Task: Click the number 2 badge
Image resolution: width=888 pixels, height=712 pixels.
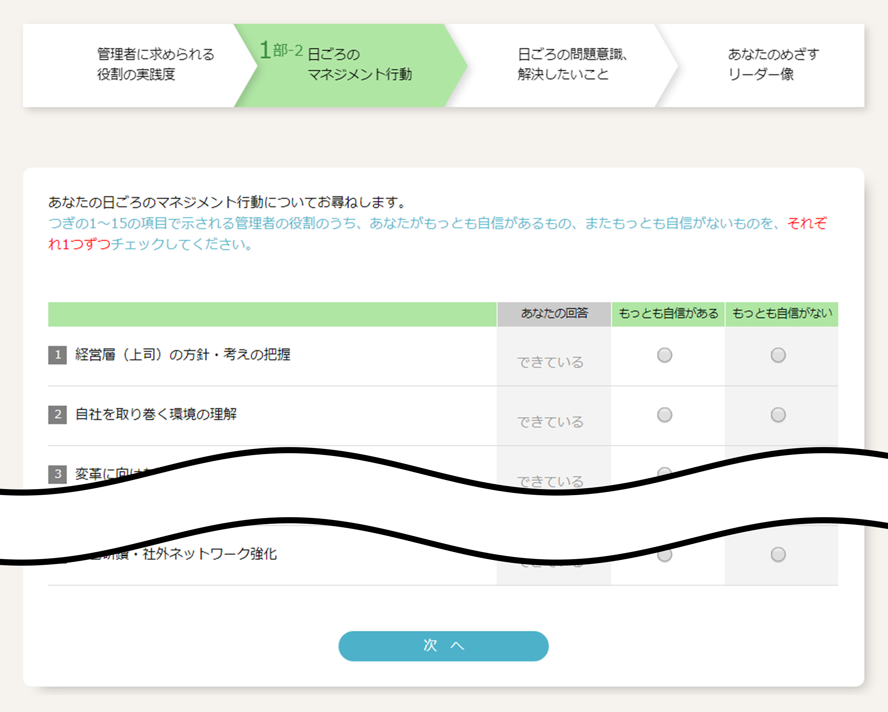Action: pyautogui.click(x=57, y=414)
